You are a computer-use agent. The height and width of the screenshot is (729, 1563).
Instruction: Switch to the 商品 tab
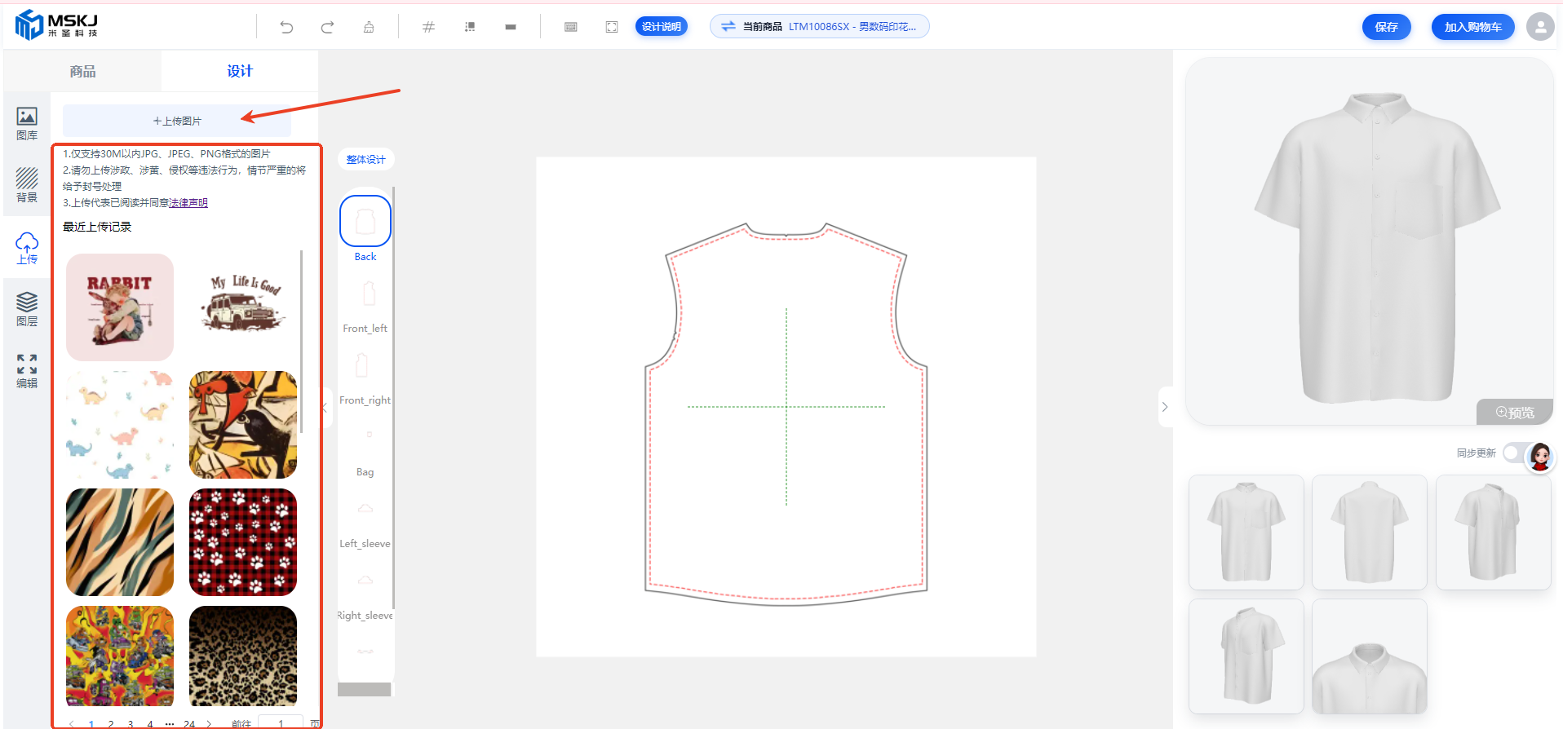coord(82,72)
